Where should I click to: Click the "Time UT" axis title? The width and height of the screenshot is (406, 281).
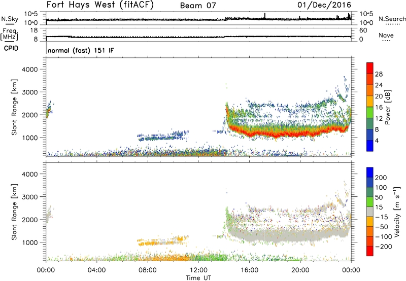(198, 277)
